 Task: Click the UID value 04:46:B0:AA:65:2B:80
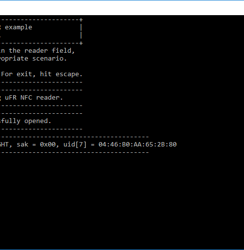point(138,145)
